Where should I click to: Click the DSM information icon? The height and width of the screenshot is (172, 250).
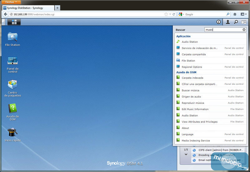coord(218,22)
